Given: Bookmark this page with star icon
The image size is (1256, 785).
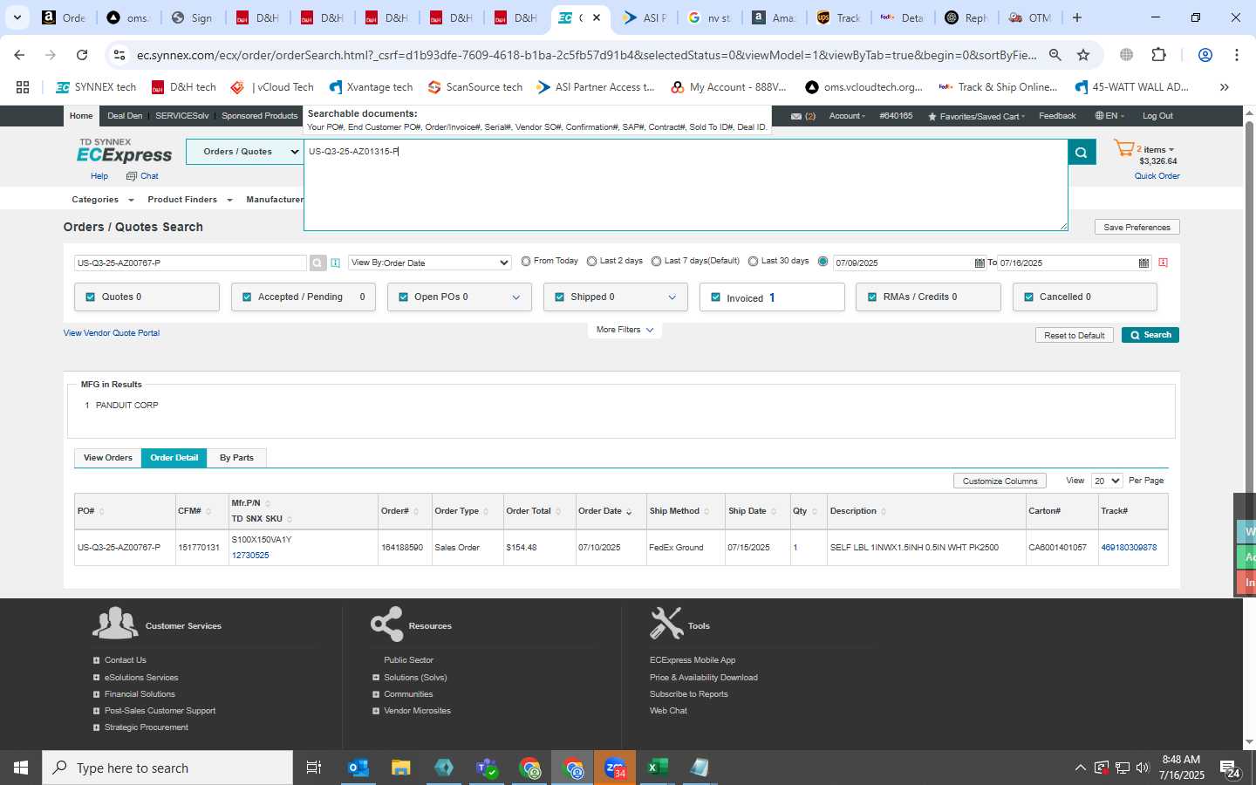Looking at the screenshot, I should tap(1083, 55).
